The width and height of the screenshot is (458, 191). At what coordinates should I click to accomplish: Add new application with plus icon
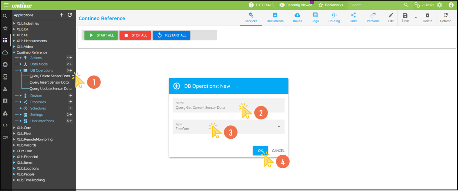[62, 15]
